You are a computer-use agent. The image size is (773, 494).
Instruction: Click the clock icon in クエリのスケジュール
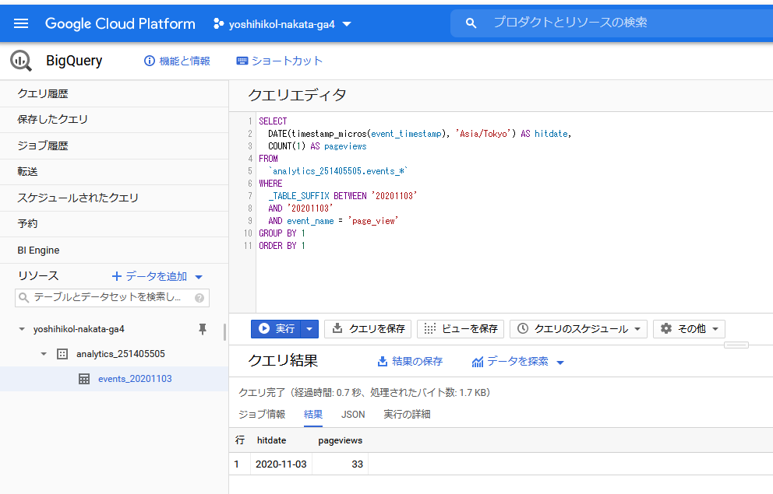(523, 328)
